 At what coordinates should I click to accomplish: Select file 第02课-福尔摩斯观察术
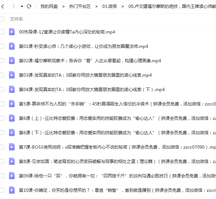coord(90,61)
